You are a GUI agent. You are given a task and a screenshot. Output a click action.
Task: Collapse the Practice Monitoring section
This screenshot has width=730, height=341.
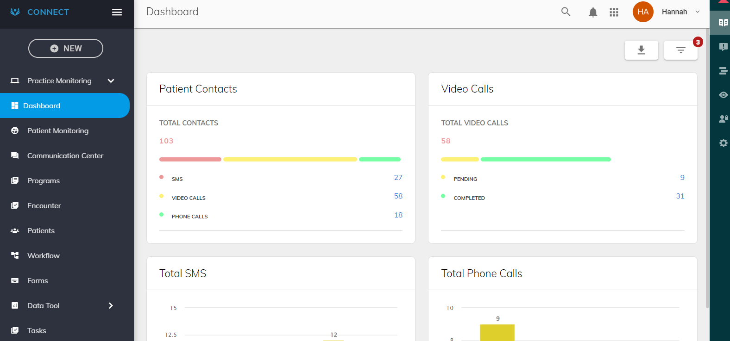pos(111,81)
